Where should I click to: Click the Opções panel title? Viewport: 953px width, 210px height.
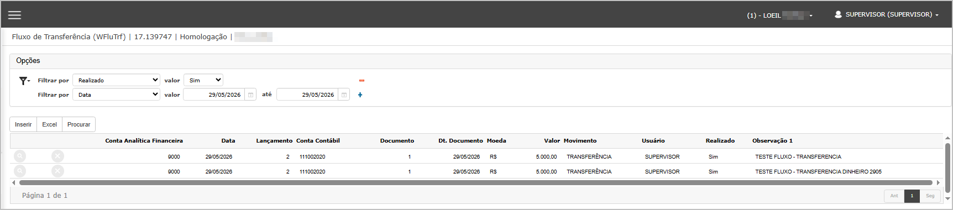28,61
